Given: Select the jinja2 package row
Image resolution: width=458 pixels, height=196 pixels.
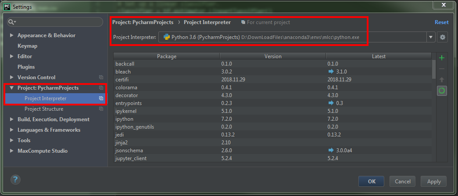Looking at the screenshot, I should (x=272, y=143).
